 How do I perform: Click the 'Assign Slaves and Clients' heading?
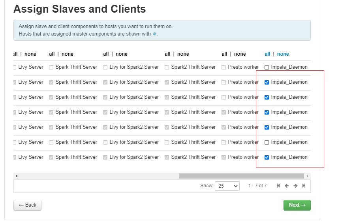pos(79,9)
